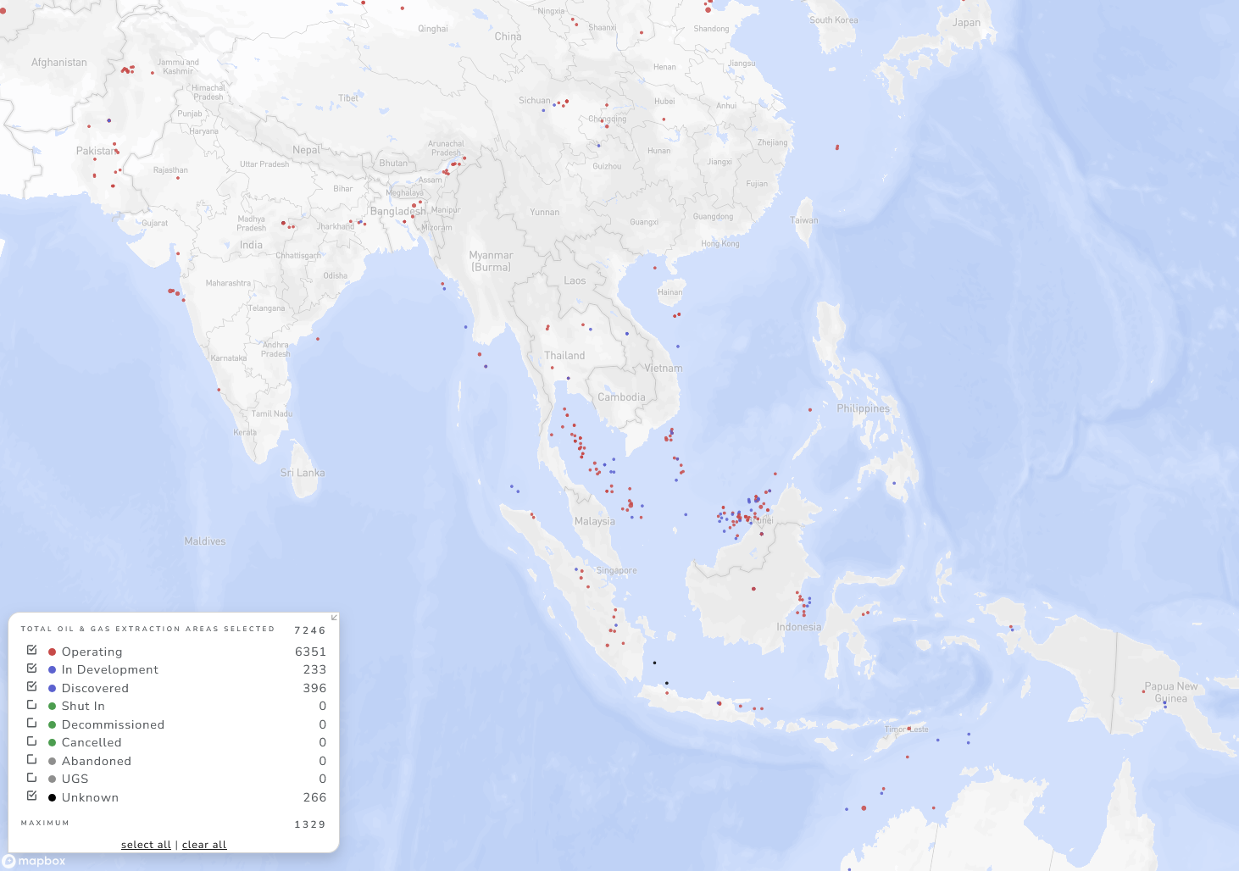Enable the UGS checkbox
The height and width of the screenshot is (871, 1239).
coord(32,777)
